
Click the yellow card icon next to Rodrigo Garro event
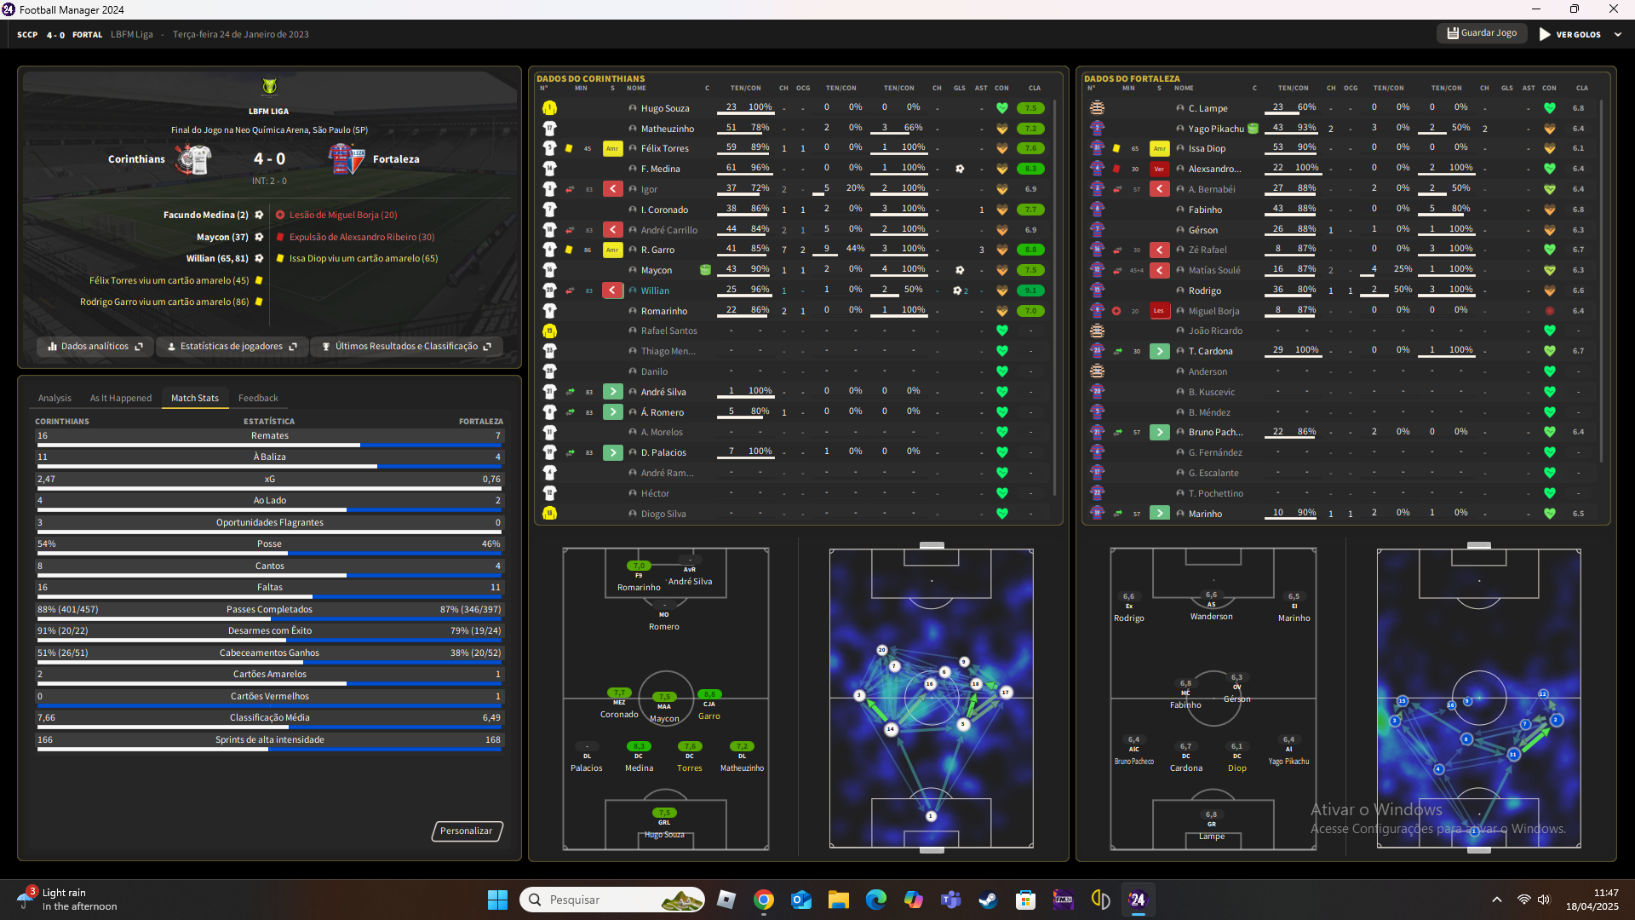259,302
